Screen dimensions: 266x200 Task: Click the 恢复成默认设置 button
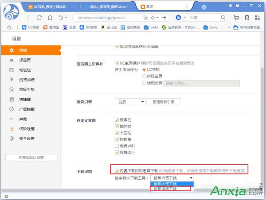pos(31,158)
